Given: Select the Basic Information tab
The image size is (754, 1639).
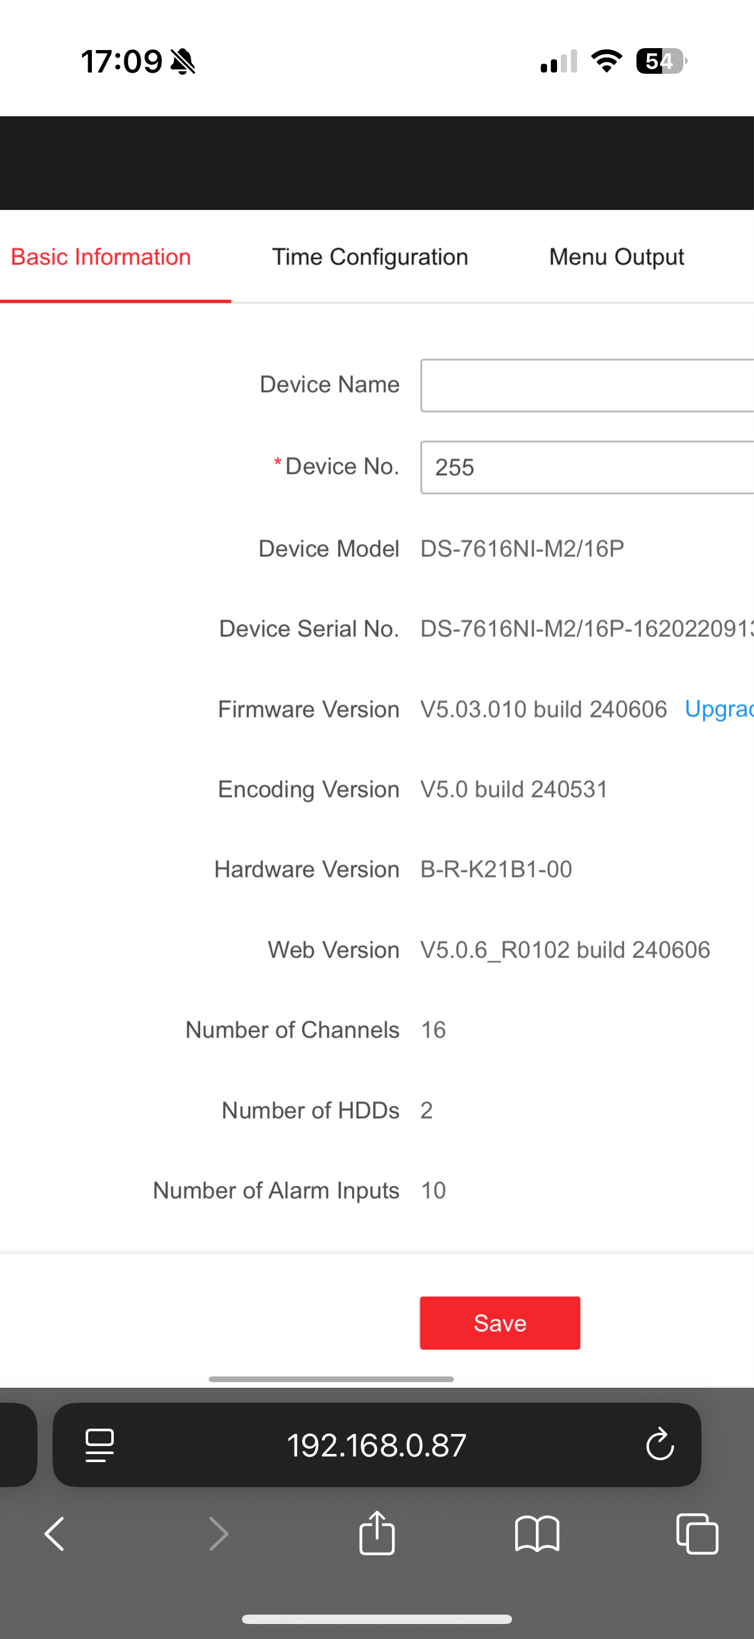Looking at the screenshot, I should pyautogui.click(x=101, y=257).
